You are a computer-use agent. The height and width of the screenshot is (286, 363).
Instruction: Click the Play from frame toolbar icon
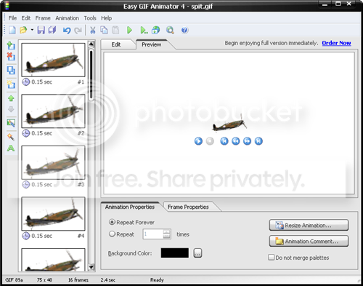tap(144, 30)
